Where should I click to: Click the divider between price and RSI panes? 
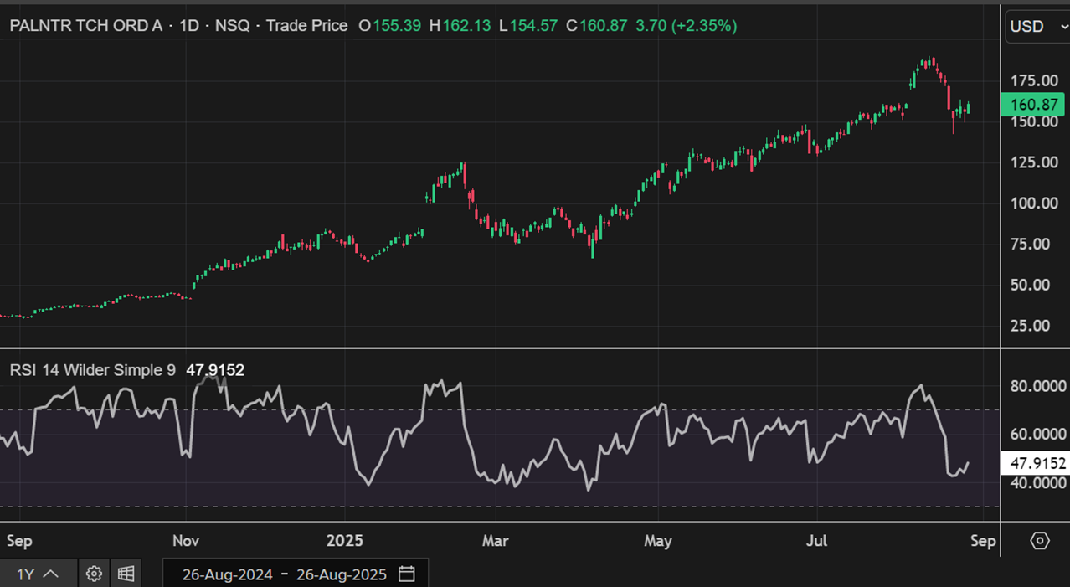coord(502,348)
